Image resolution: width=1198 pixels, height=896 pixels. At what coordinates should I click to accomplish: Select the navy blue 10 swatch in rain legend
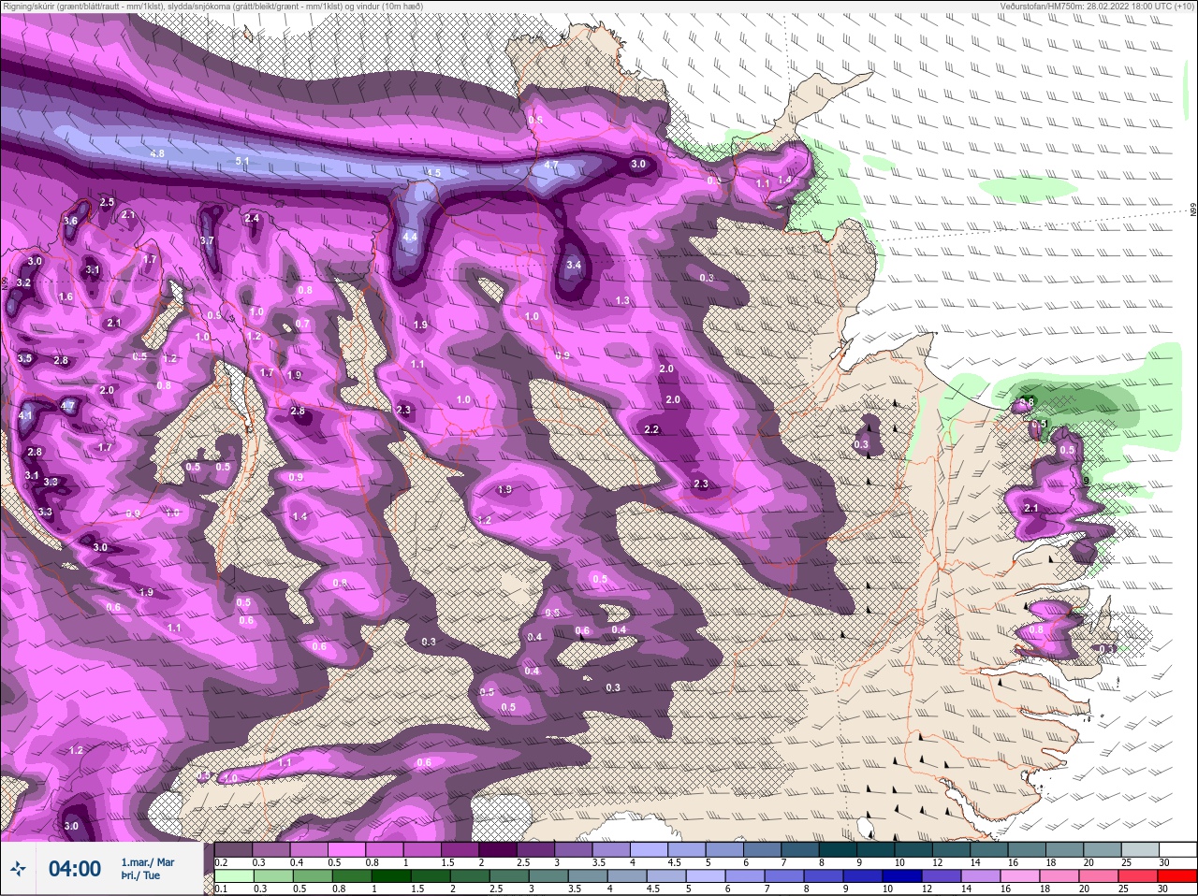[904, 876]
